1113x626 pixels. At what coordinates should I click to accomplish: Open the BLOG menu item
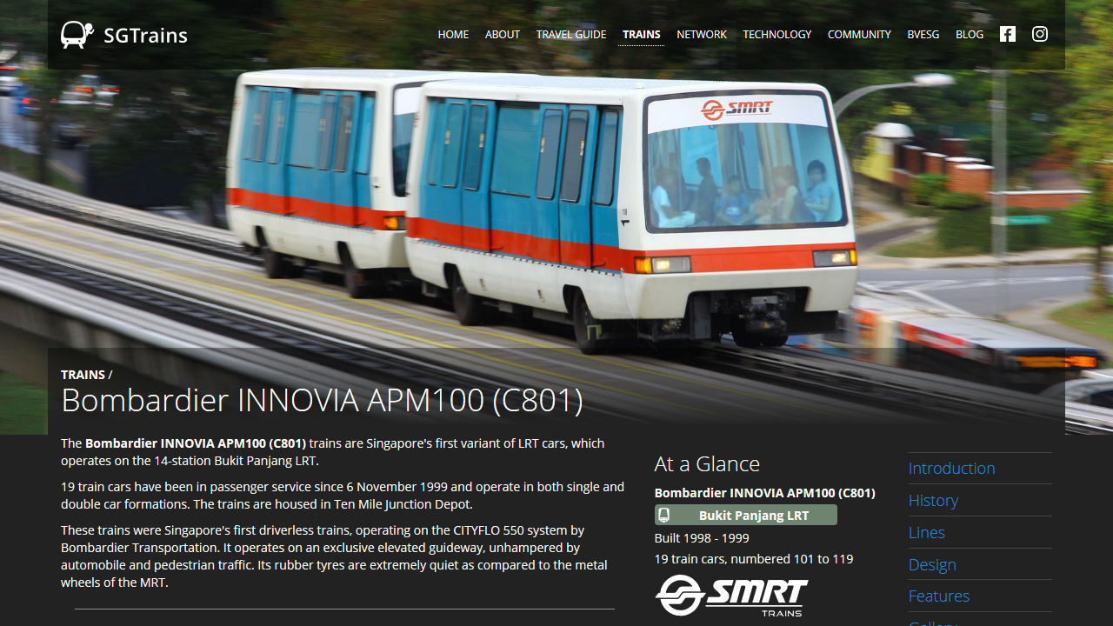970,35
